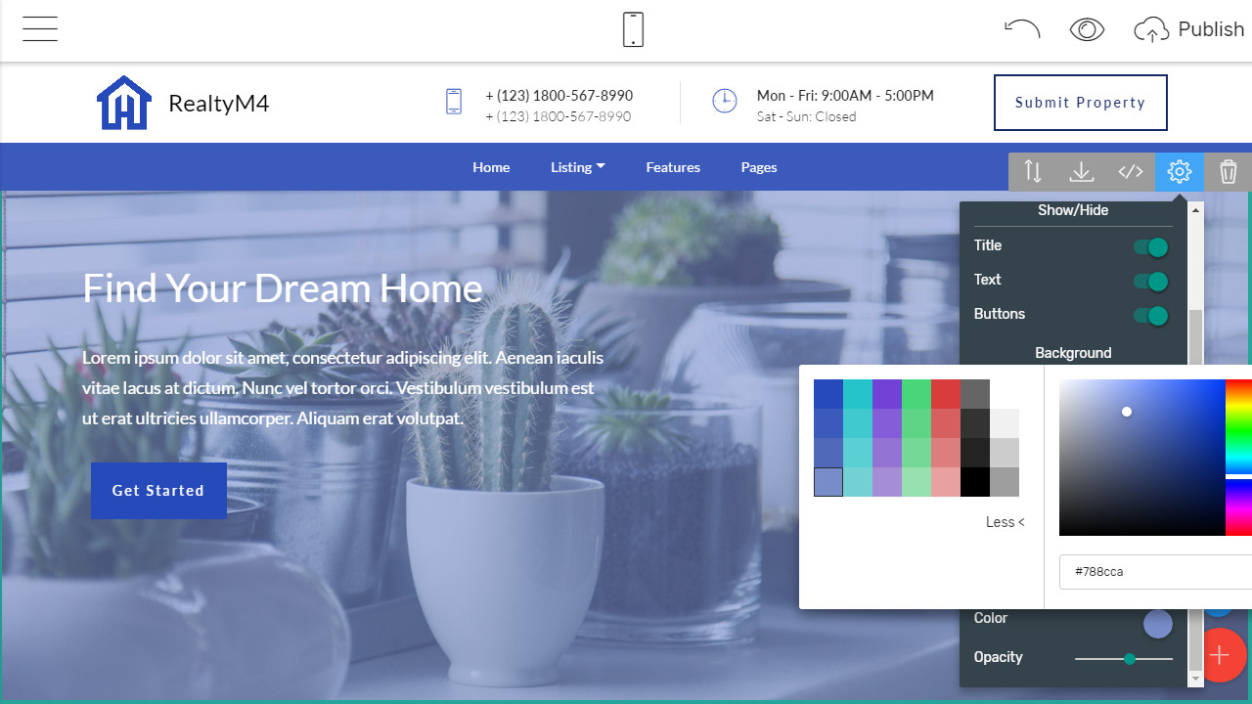Open the hamburger menu
Image resolution: width=1252 pixels, height=704 pixels.
40,29
